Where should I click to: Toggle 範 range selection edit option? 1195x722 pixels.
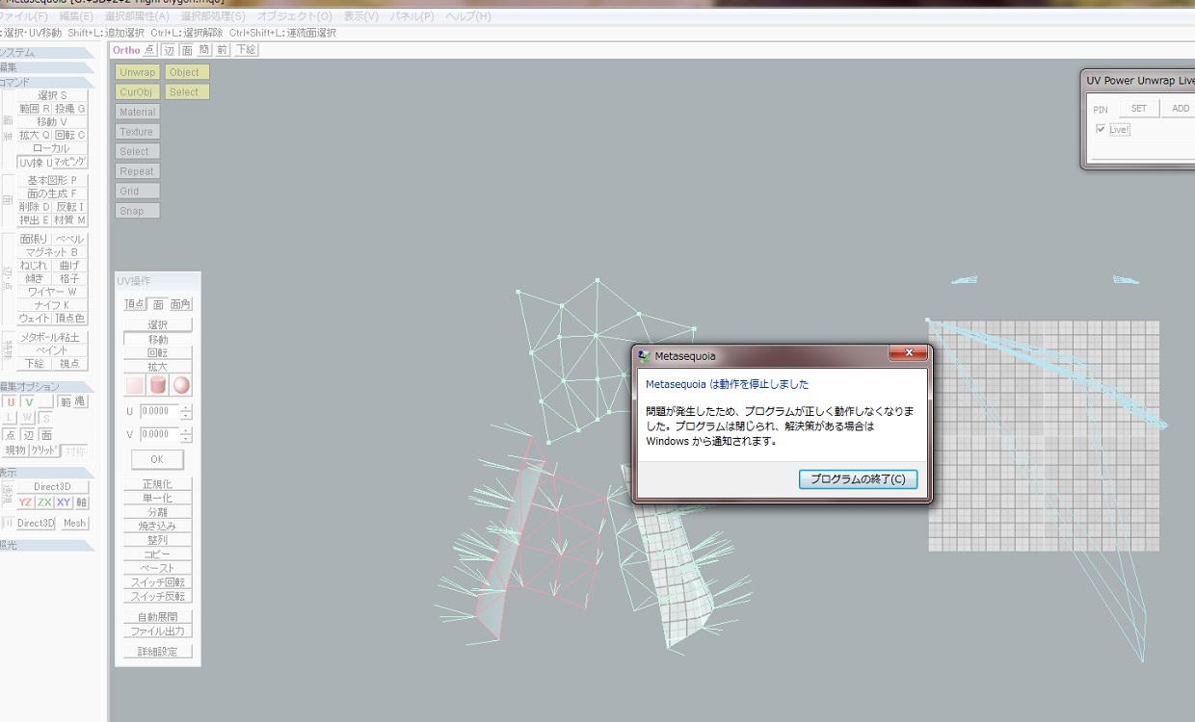click(x=65, y=401)
